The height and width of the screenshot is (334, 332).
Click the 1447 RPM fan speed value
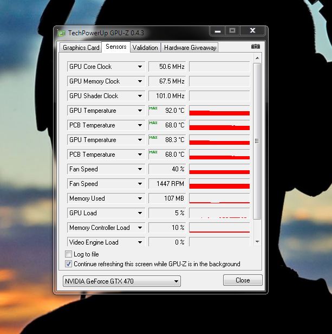coord(167,184)
